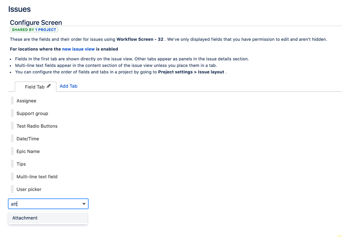Click the drag handle beside Assignee

tap(12, 101)
